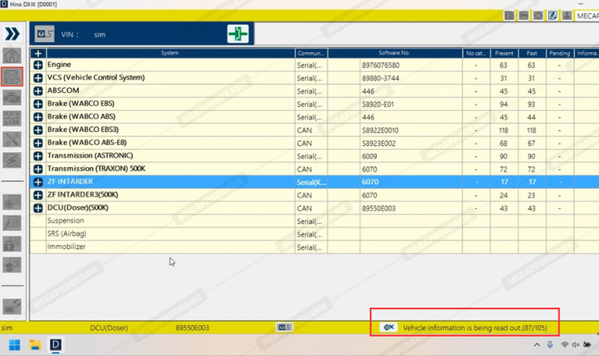Expand the VCS (Vehicle Control System) row
The image size is (599, 356).
[x=37, y=78]
